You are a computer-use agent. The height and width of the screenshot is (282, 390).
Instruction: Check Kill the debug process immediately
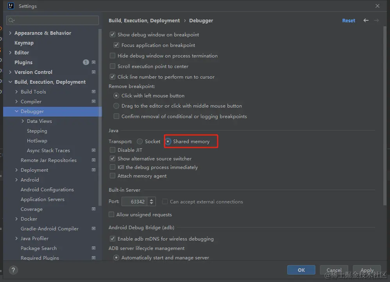[x=113, y=167]
